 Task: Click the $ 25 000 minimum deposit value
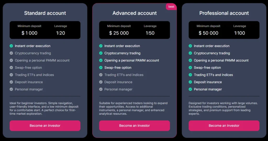click(x=119, y=33)
